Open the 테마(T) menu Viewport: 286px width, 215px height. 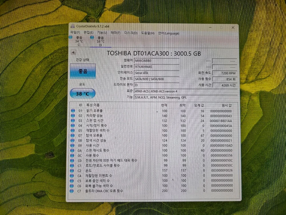pos(116,33)
